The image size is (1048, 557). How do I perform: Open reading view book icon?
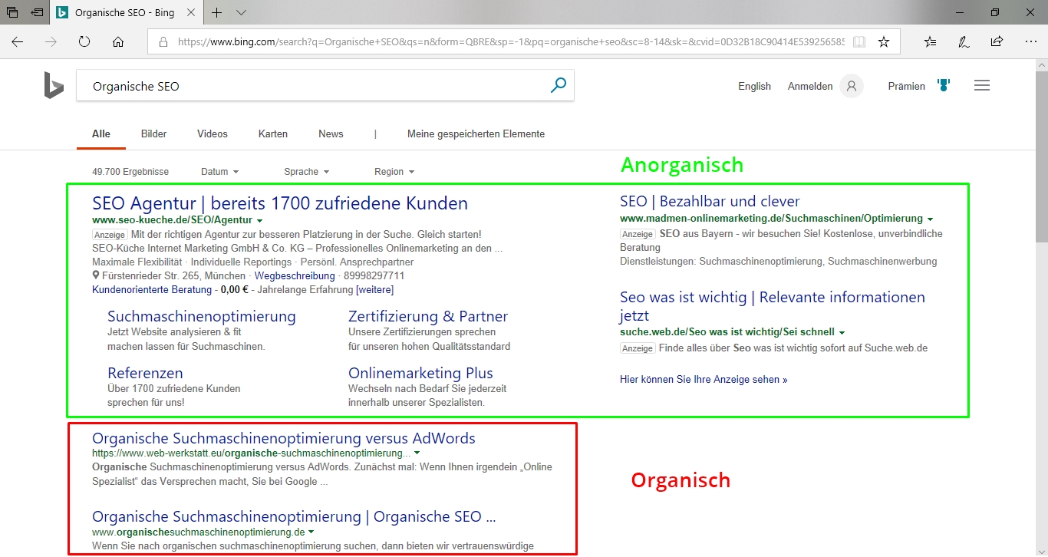pyautogui.click(x=859, y=42)
